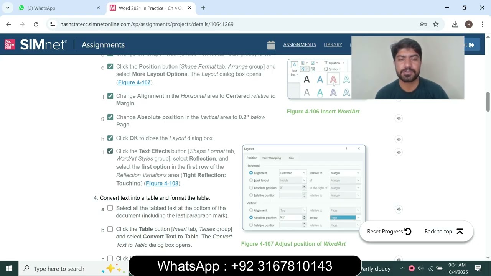Open the ASSIGNMENTS navigation link
The width and height of the screenshot is (491, 276).
[300, 44]
